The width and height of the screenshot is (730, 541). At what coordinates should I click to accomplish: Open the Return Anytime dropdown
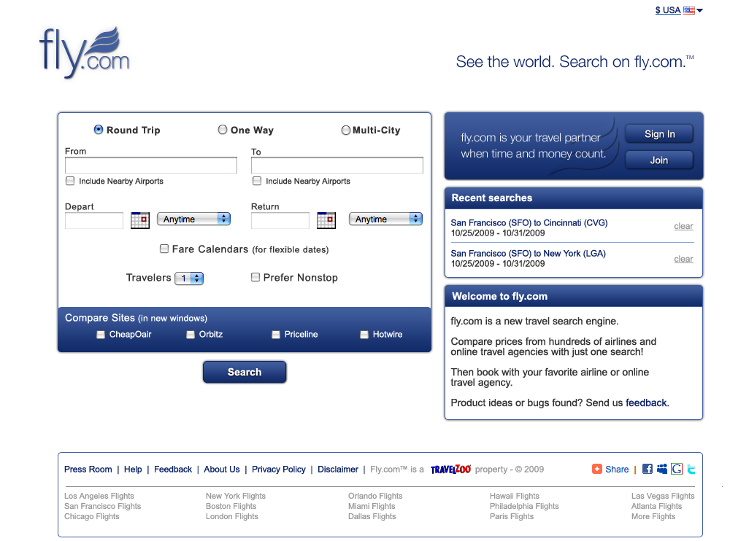[x=385, y=219]
